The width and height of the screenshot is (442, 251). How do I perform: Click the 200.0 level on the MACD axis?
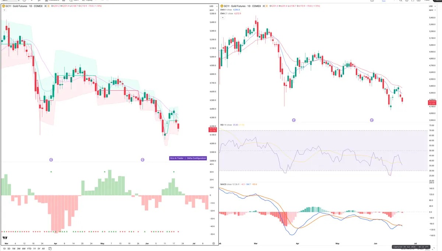[432, 183]
